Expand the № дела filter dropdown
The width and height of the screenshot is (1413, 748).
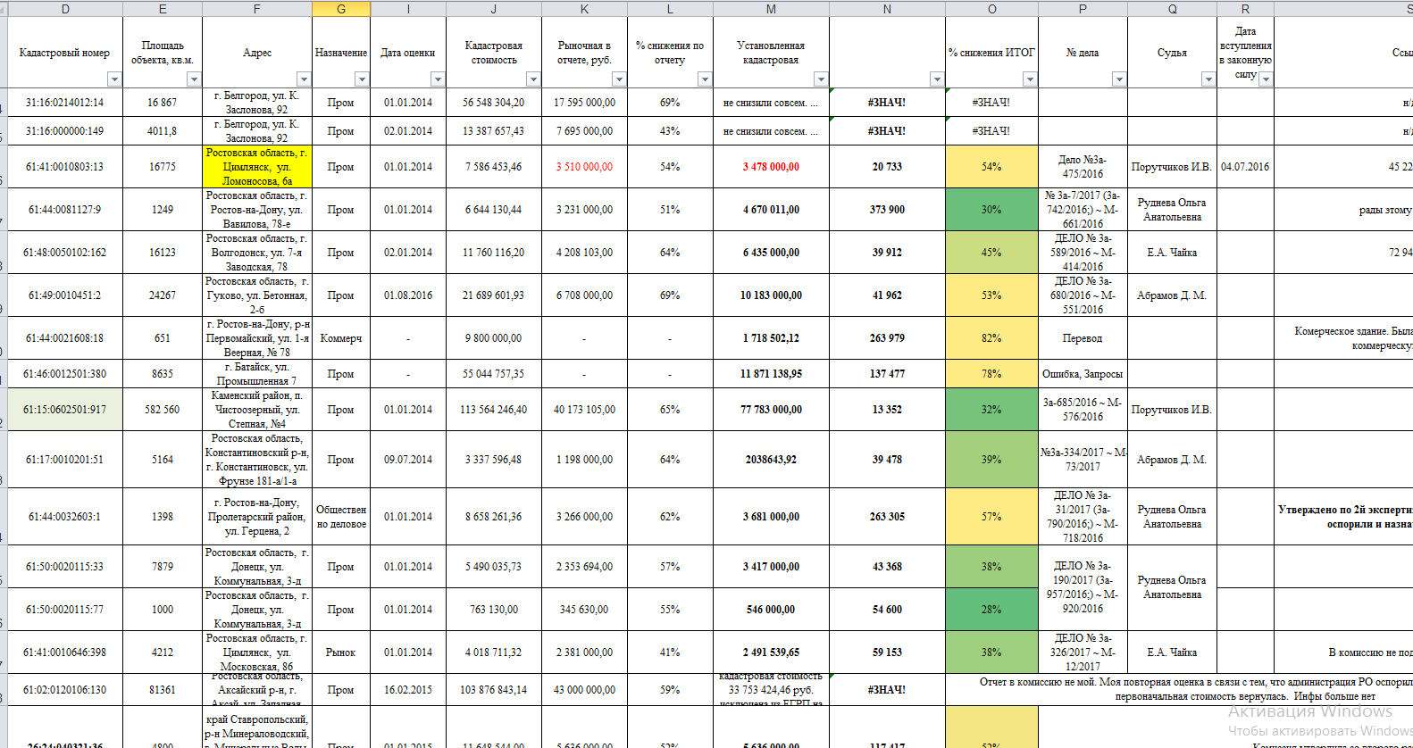1119,79
